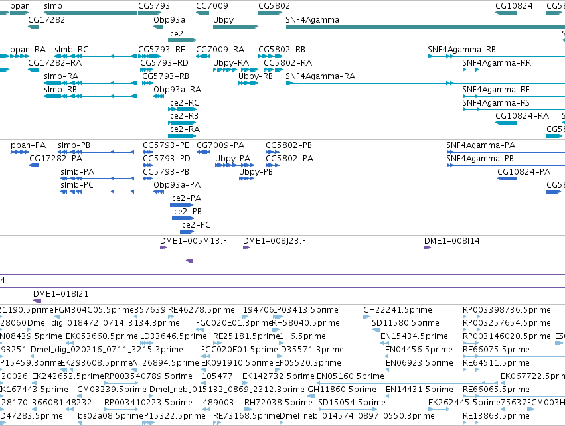
Task: Select transcript CG5802-RB
Action: tap(271, 56)
